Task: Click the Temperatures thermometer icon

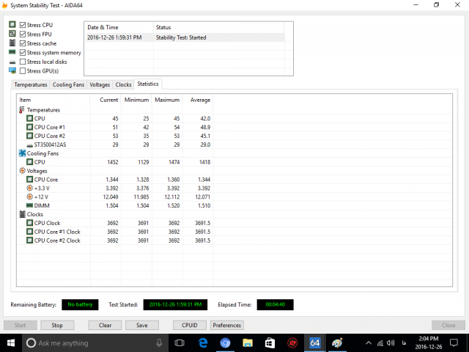Action: tap(22, 109)
